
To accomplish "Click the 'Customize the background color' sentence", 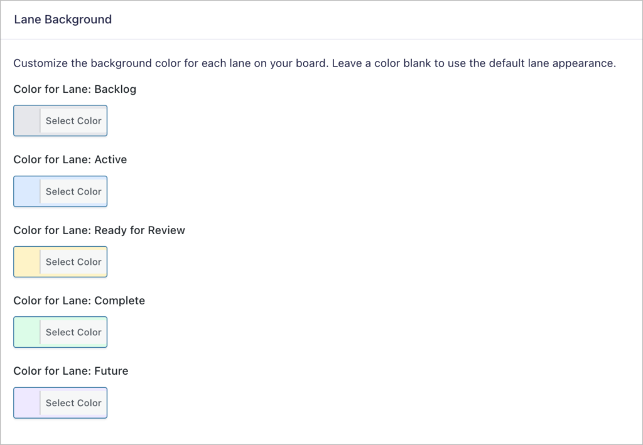I will (x=170, y=63).
